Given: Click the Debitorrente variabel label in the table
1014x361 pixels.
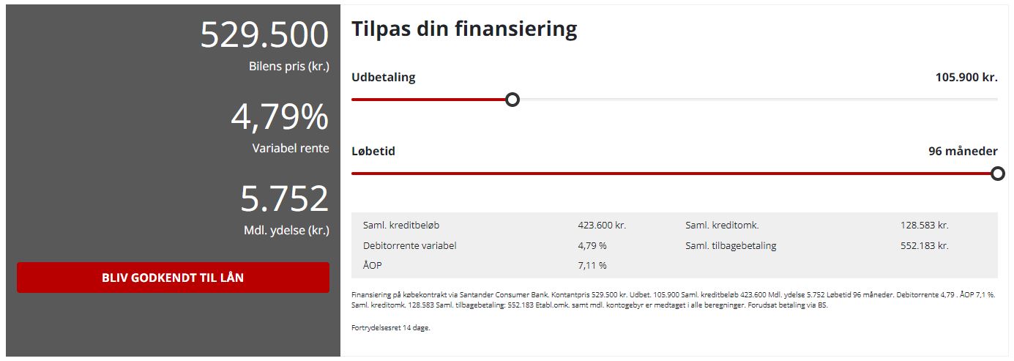Looking at the screenshot, I should (409, 246).
